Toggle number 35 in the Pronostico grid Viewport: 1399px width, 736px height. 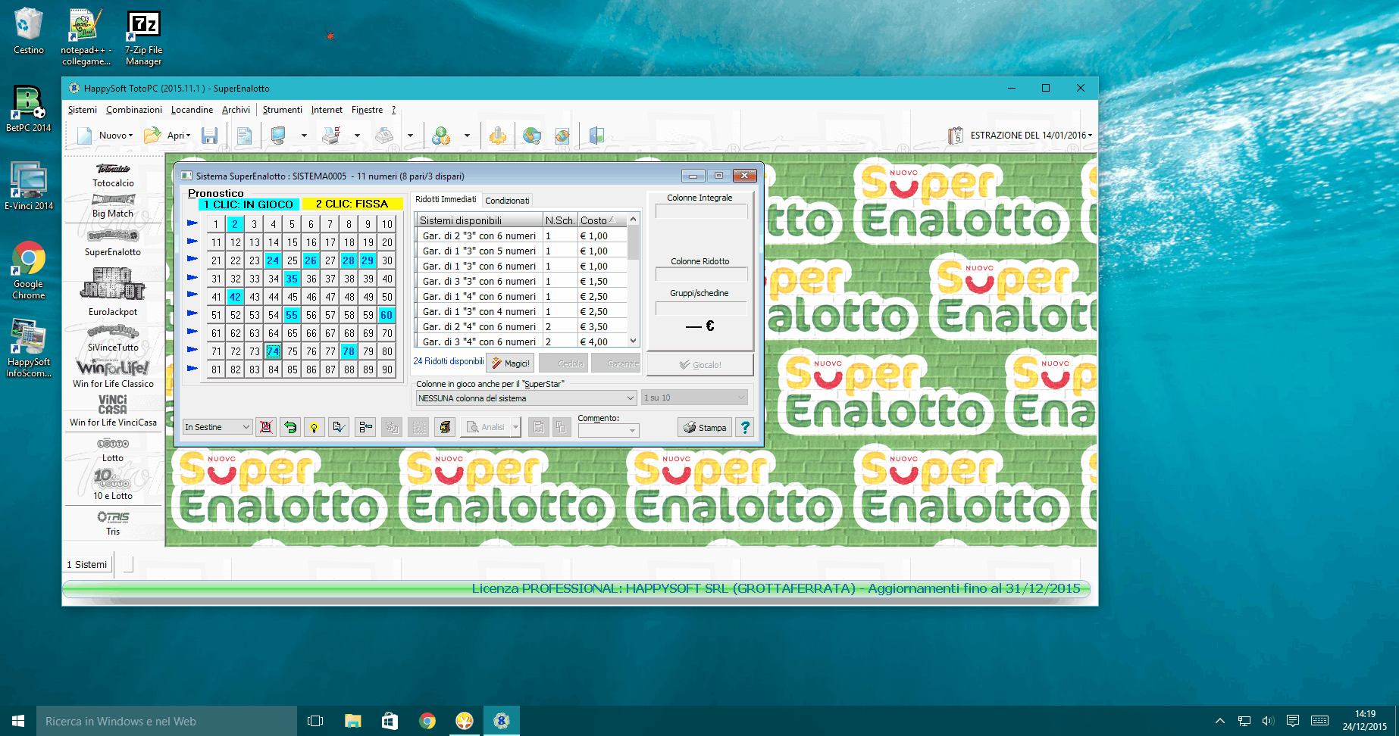292,279
